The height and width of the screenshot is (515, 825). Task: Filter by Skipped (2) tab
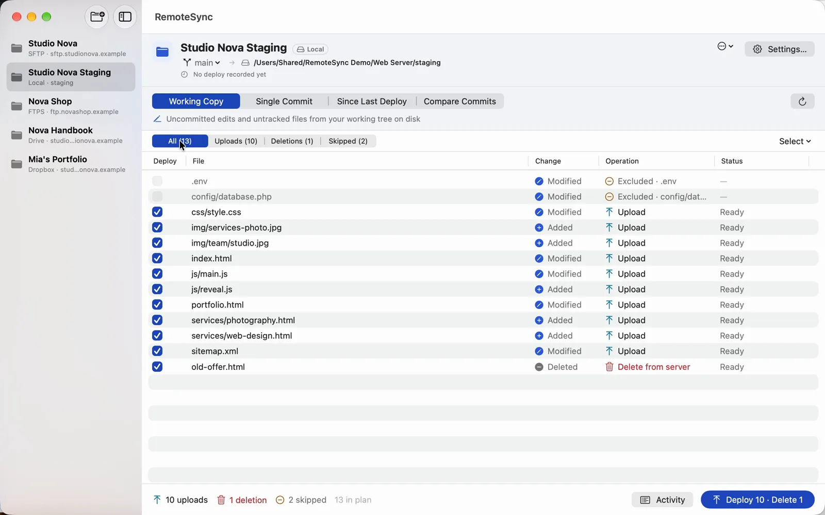(348, 141)
